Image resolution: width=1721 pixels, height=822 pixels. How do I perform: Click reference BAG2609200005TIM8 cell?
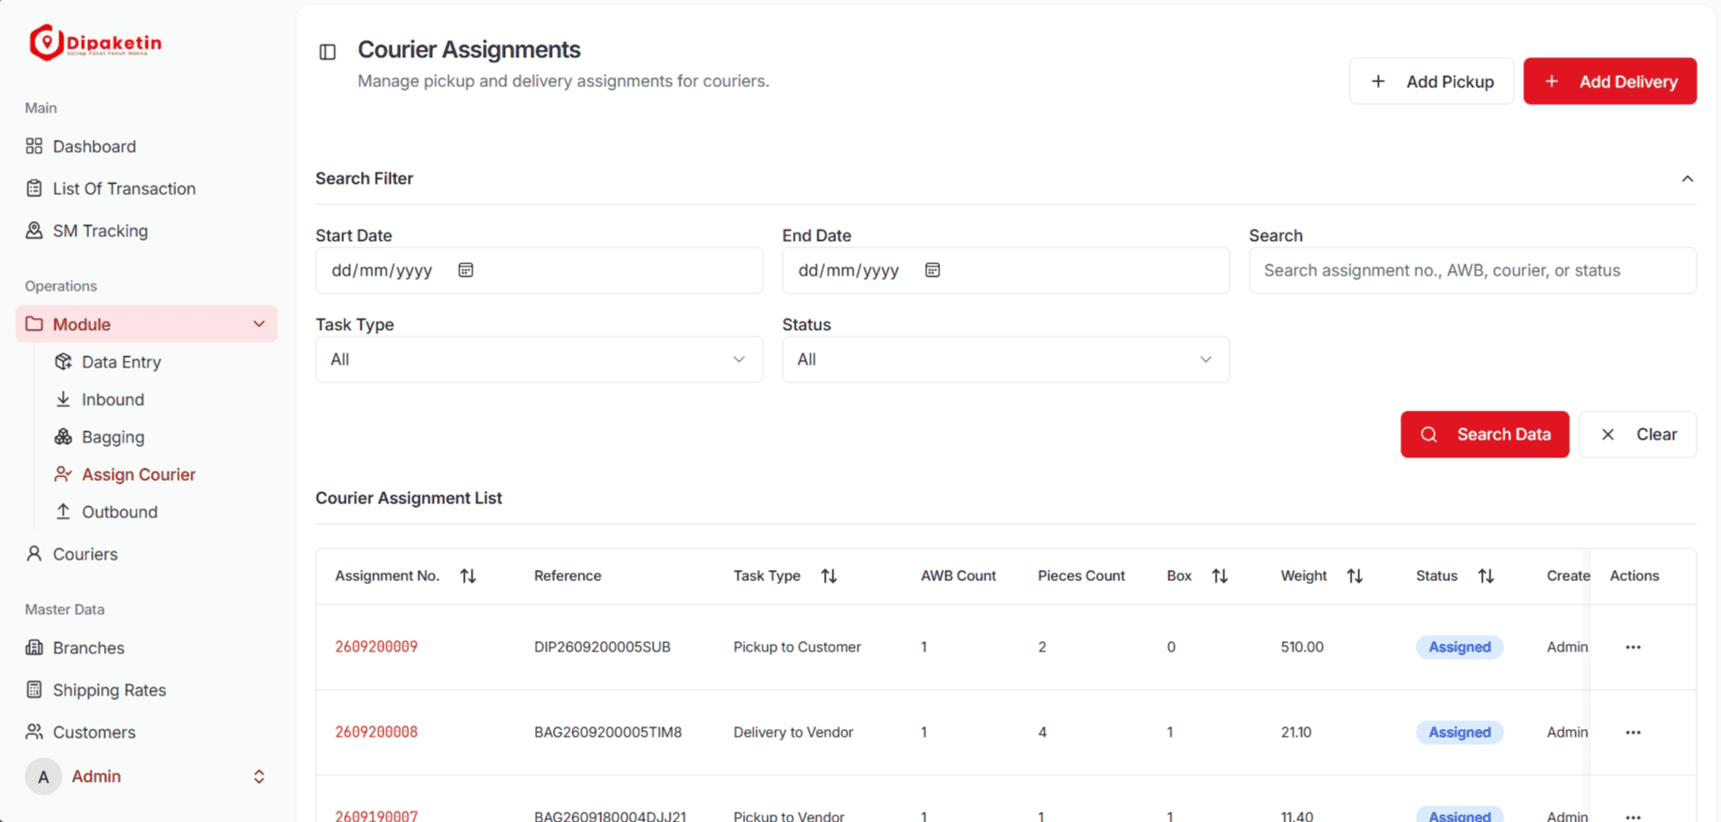coord(608,732)
